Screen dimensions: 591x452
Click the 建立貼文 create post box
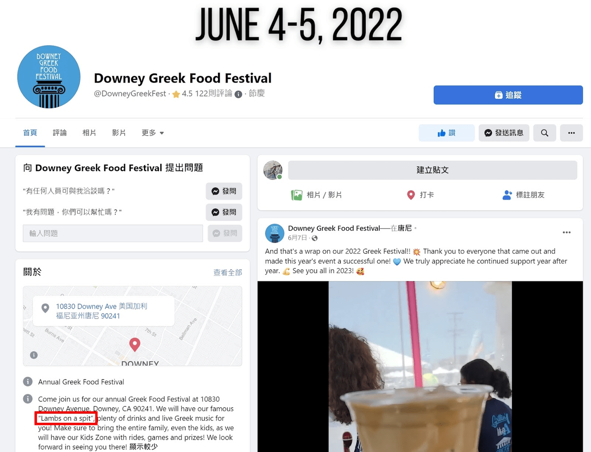pyautogui.click(x=432, y=170)
